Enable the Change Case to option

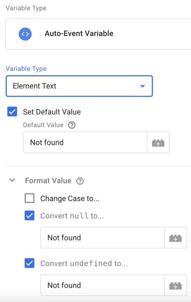(x=29, y=198)
